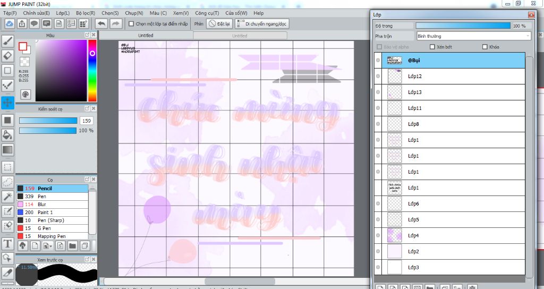This screenshot has width=544, height=289.
Task: Click the brush size slider in Kiểm soát cọ
Action: (48, 121)
